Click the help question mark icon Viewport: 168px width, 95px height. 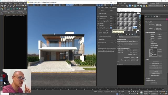coord(8,9)
